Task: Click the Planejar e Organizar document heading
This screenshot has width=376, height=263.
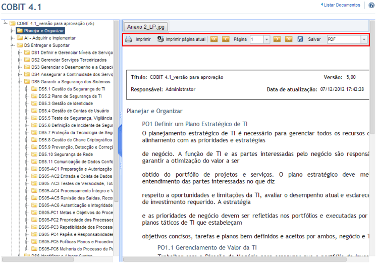Action: [154, 111]
